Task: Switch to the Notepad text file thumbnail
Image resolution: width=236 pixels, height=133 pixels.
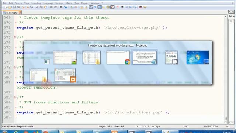Action: [x=145, y=58]
